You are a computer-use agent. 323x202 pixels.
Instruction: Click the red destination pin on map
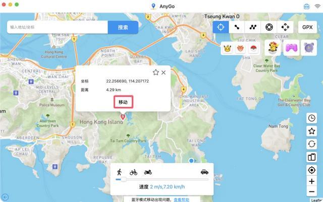tap(123, 117)
